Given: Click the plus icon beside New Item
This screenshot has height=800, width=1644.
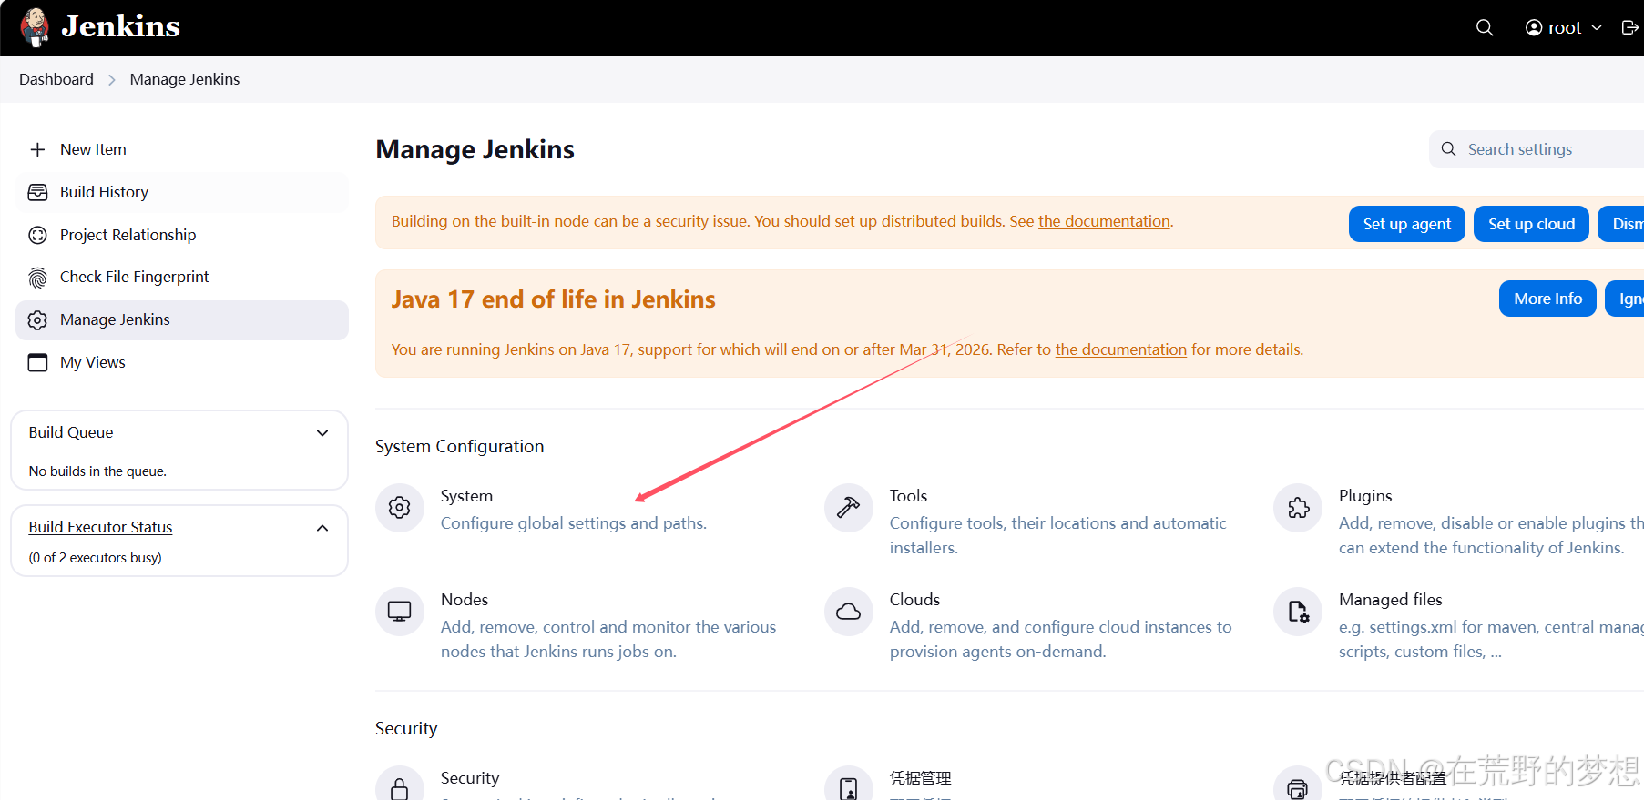Looking at the screenshot, I should (x=37, y=149).
